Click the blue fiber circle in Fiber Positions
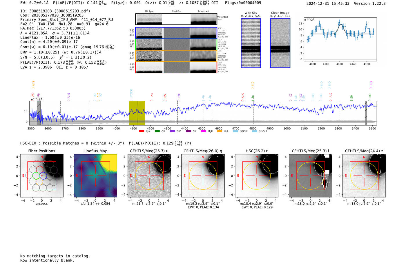The width and height of the screenshot is (406, 276). click(43, 176)
